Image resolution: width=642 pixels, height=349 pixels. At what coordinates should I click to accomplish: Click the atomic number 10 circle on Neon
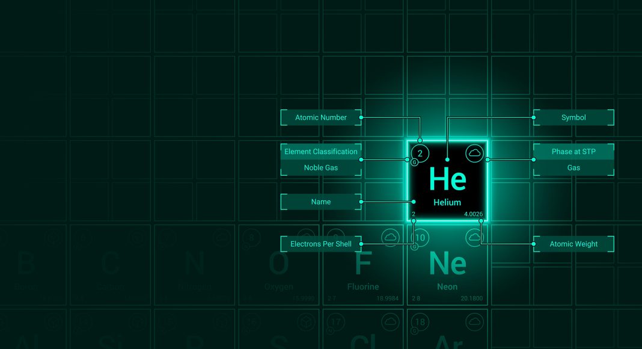(420, 238)
